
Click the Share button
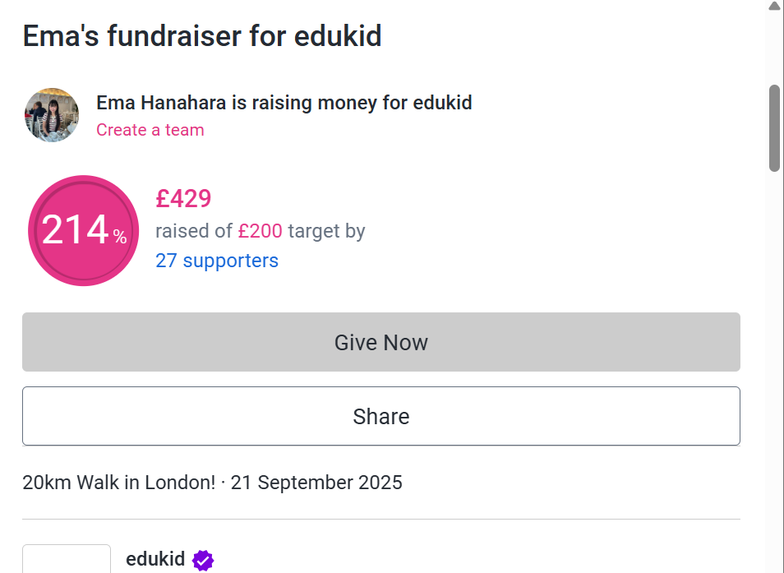380,416
